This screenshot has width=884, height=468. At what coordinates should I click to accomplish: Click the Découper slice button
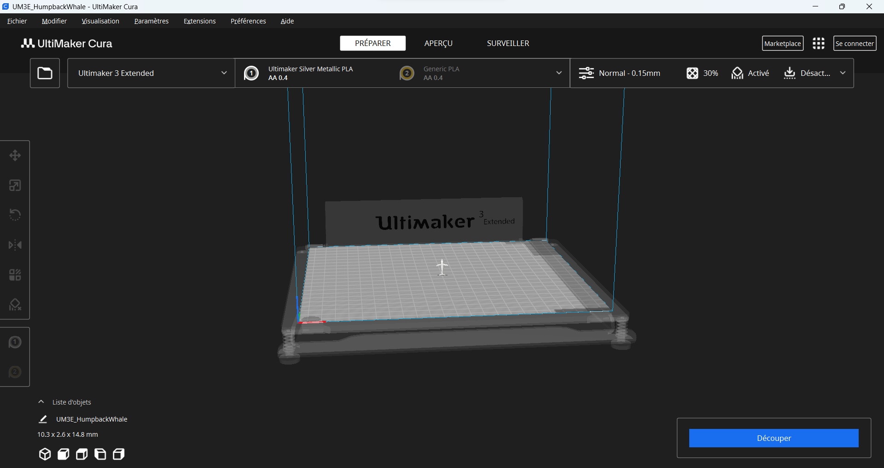tap(773, 438)
